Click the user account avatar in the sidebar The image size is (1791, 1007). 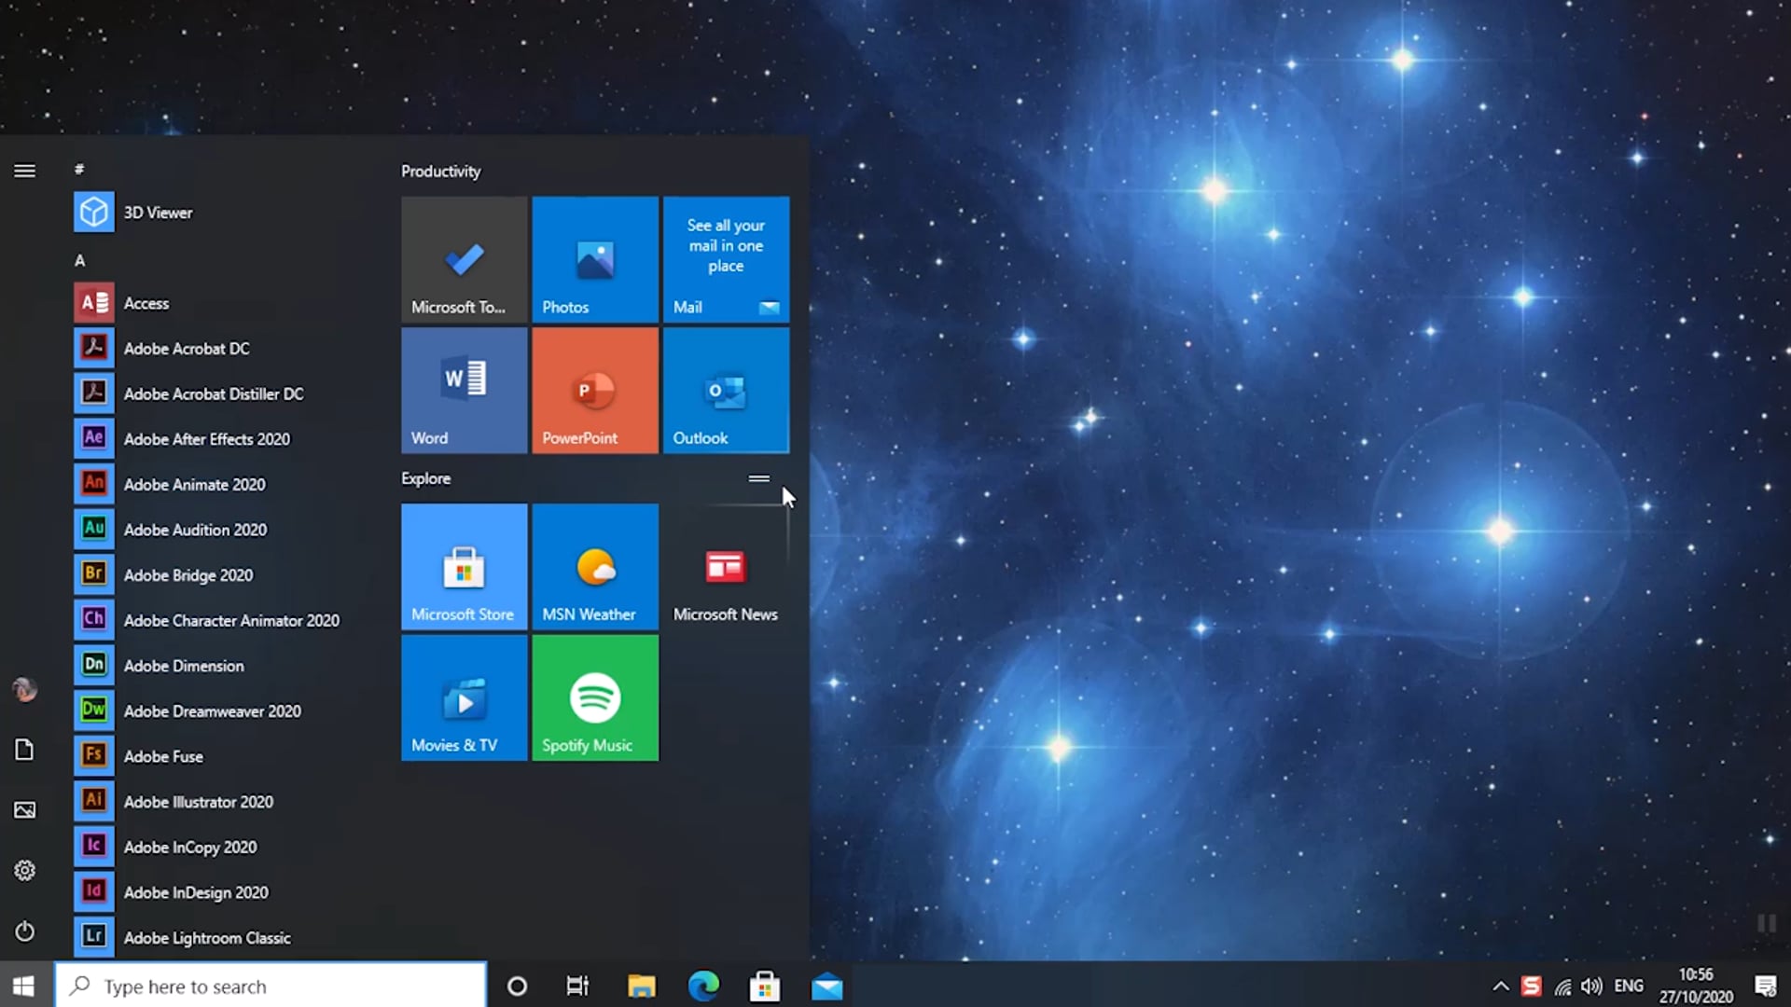click(24, 690)
